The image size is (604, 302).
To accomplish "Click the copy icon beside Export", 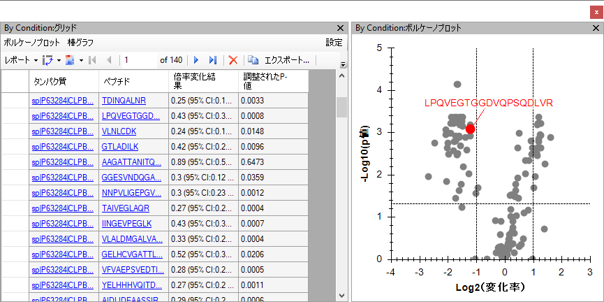I will (x=253, y=61).
